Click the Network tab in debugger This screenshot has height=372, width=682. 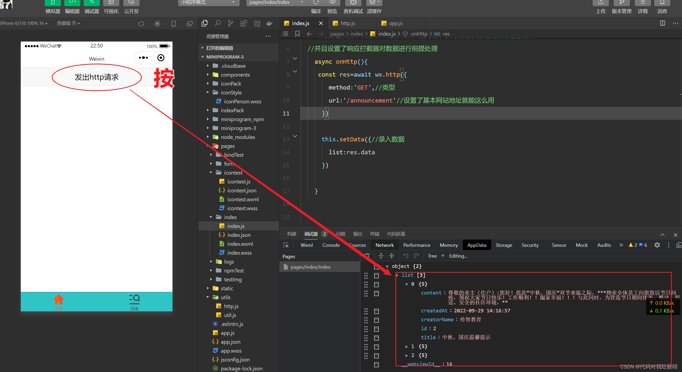384,245
